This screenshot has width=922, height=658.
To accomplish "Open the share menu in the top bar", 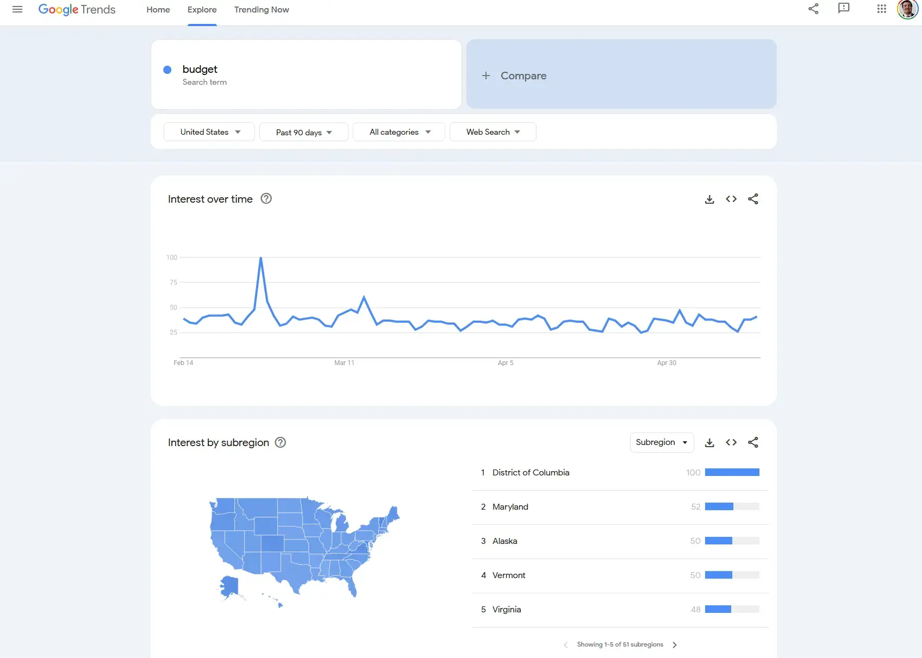I will 813,9.
